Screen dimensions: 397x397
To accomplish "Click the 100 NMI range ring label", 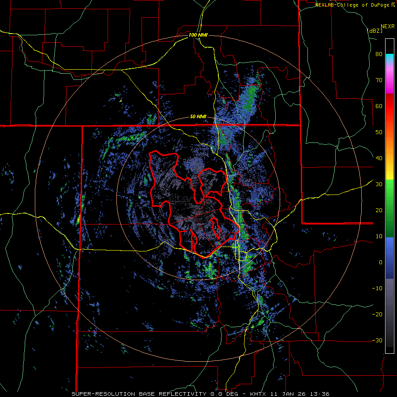I will (198, 35).
